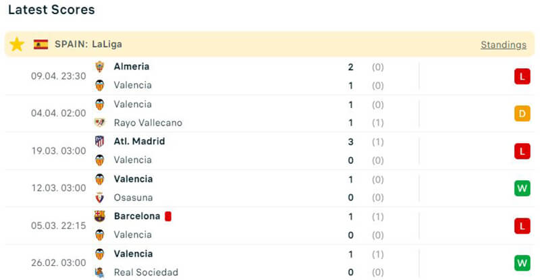
Task: Click the Osasuna club crest
Action: pos(100,198)
